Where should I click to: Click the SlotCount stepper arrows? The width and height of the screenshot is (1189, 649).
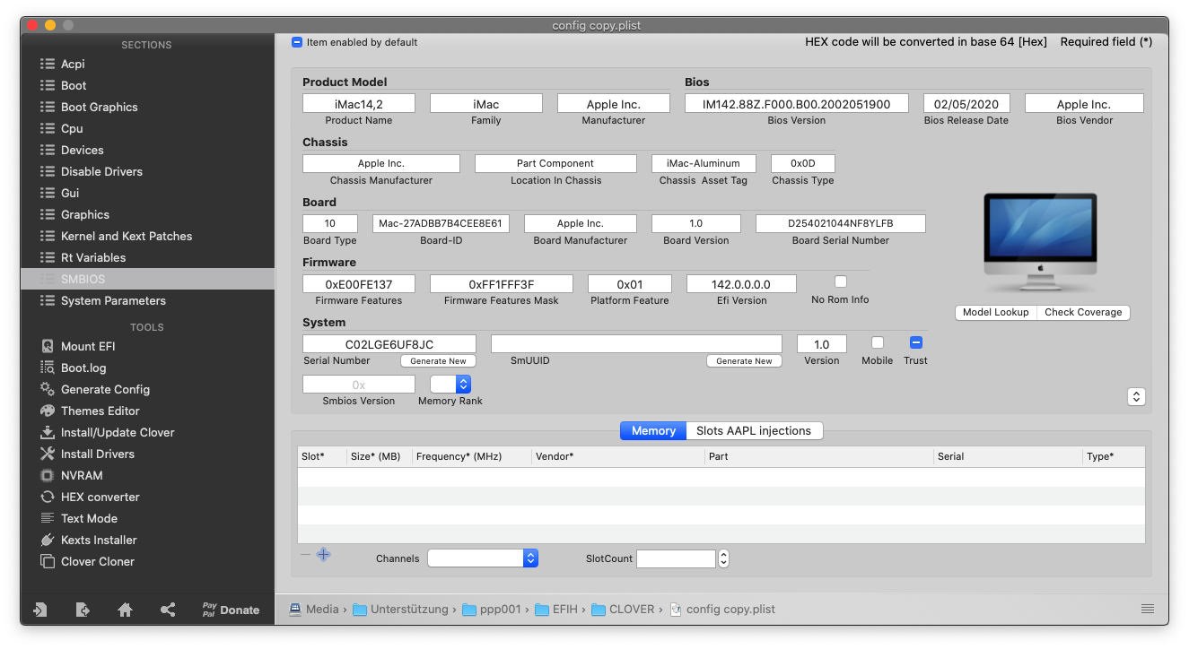click(723, 558)
